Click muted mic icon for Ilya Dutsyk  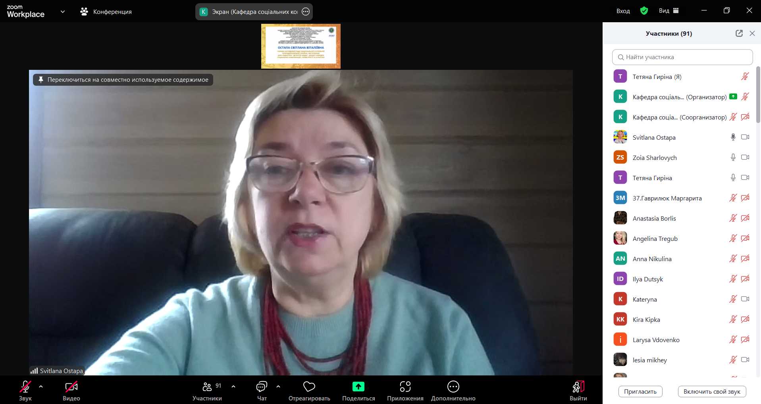[733, 279]
